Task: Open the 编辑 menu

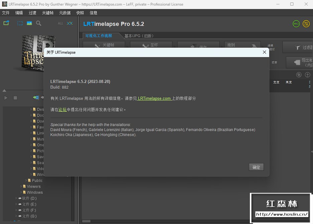Action: [19, 13]
